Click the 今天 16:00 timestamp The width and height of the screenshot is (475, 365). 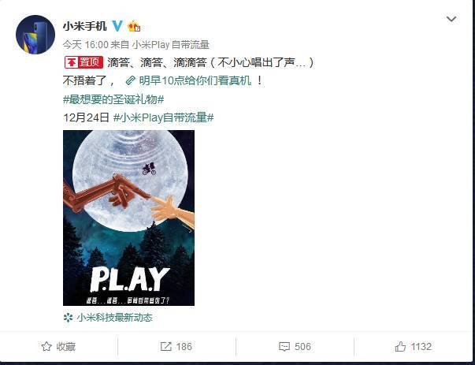point(86,45)
